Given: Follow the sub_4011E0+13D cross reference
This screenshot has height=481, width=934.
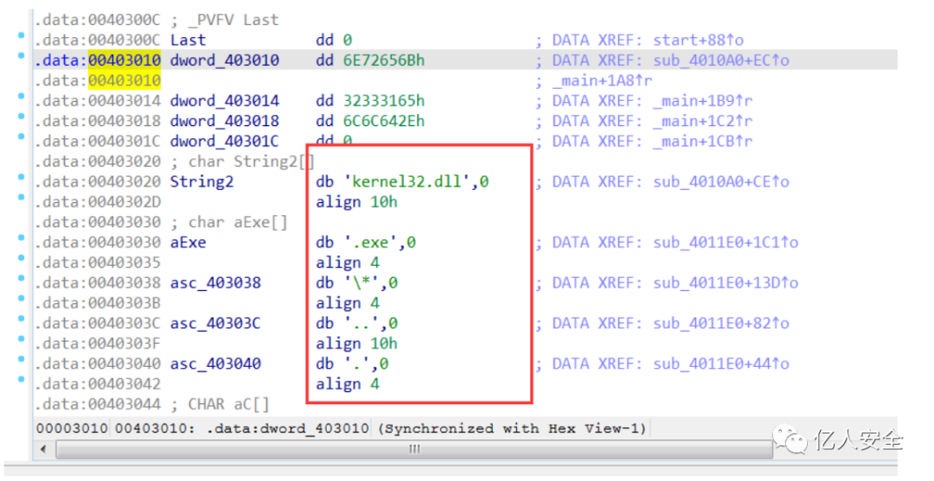Looking at the screenshot, I should pyautogui.click(x=726, y=282).
